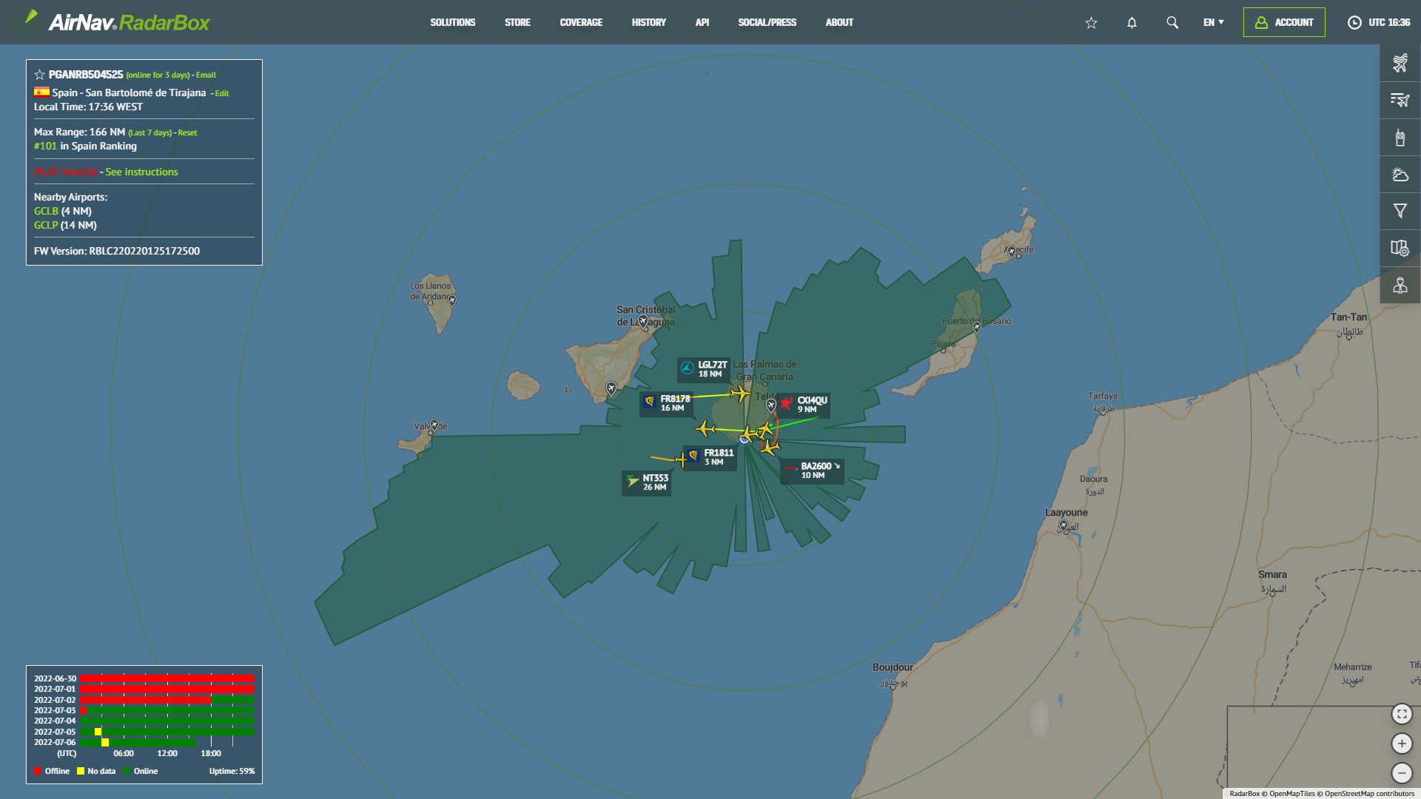Click the Puerto del Rosario airport marker
1421x799 pixels.
point(977,327)
